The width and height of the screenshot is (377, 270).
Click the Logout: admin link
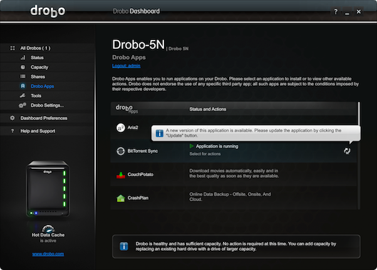(127, 66)
